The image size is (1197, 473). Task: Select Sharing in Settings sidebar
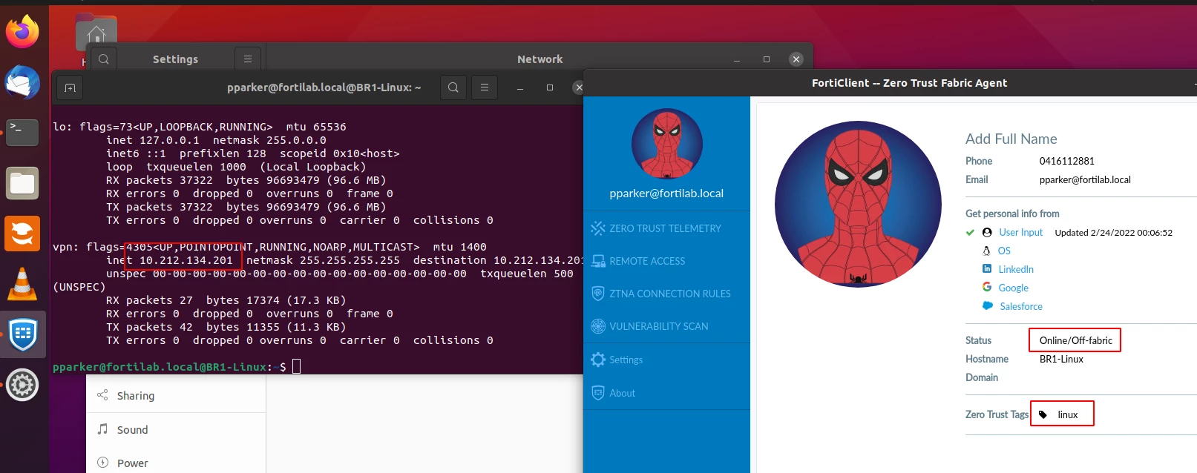tap(177, 395)
